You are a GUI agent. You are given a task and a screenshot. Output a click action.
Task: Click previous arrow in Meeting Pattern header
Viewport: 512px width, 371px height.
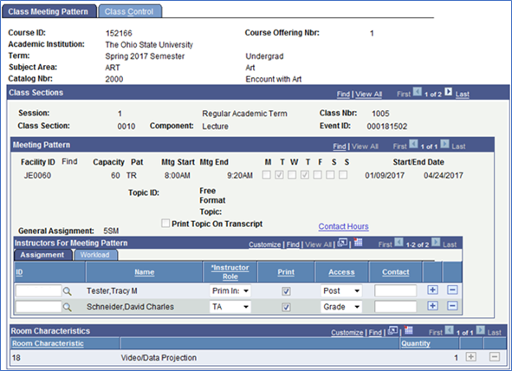pyautogui.click(x=413, y=144)
